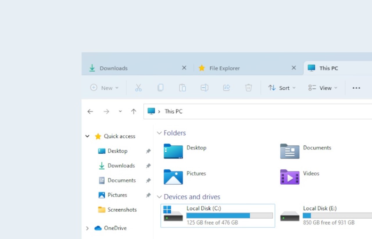This screenshot has width=372, height=239.
Task: Unpin Documents using its pin icon
Action: [x=148, y=180]
